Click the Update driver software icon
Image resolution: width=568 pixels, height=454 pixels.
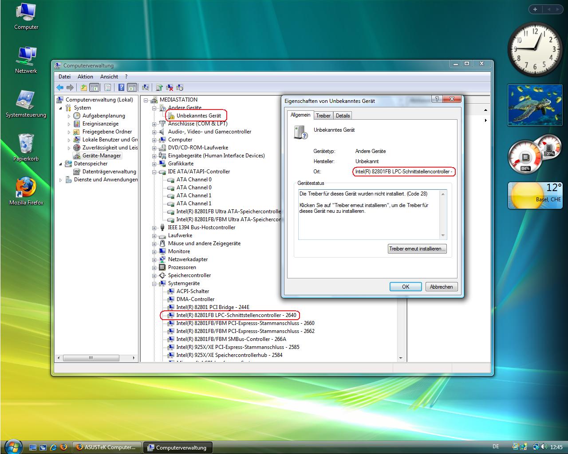(159, 88)
